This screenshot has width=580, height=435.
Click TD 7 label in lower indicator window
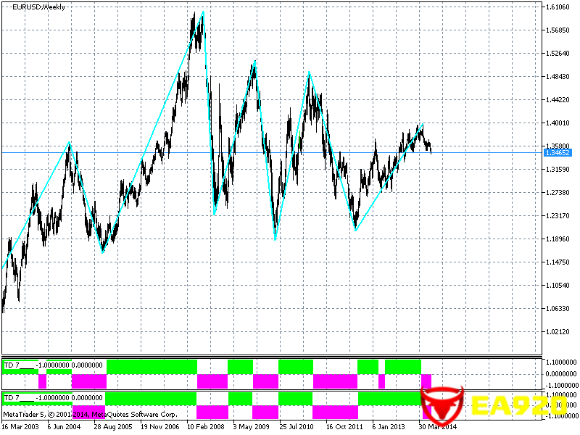pyautogui.click(x=12, y=397)
